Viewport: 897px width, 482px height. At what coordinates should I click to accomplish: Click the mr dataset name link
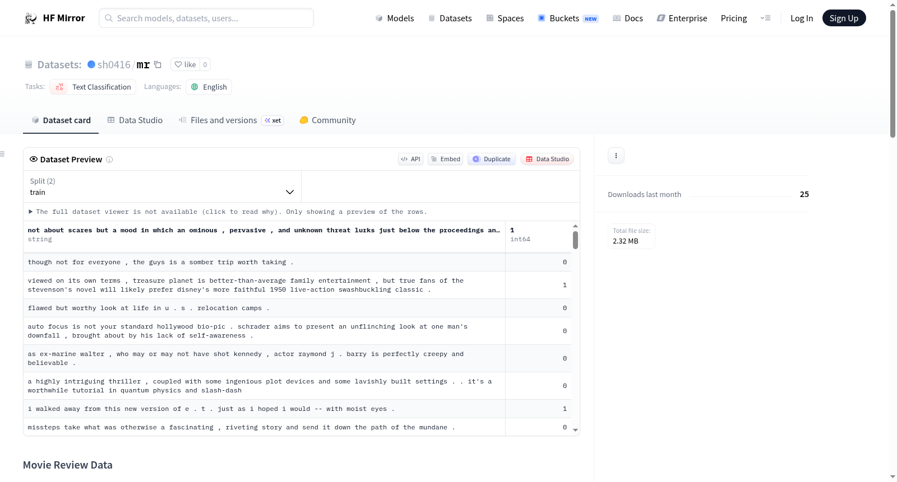tap(143, 64)
